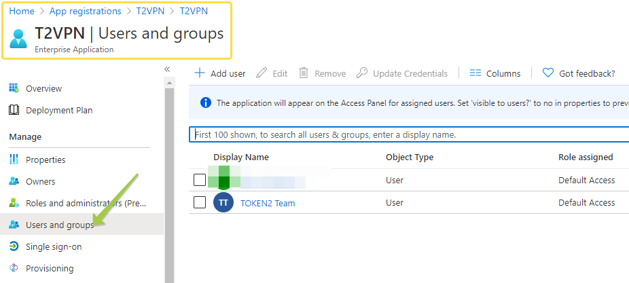Image resolution: width=629 pixels, height=283 pixels.
Task: Click Default Access in the blurred user row
Action: click(x=586, y=181)
